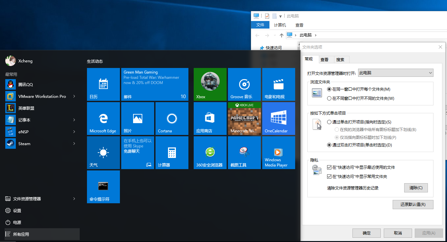Click the 还原默认值(R) button
This screenshot has width=447, height=242.
click(x=413, y=204)
